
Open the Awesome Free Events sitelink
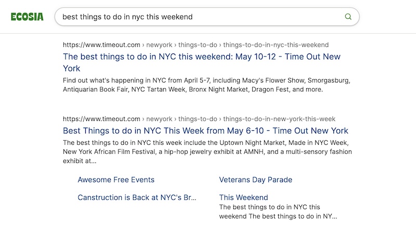[116, 180]
